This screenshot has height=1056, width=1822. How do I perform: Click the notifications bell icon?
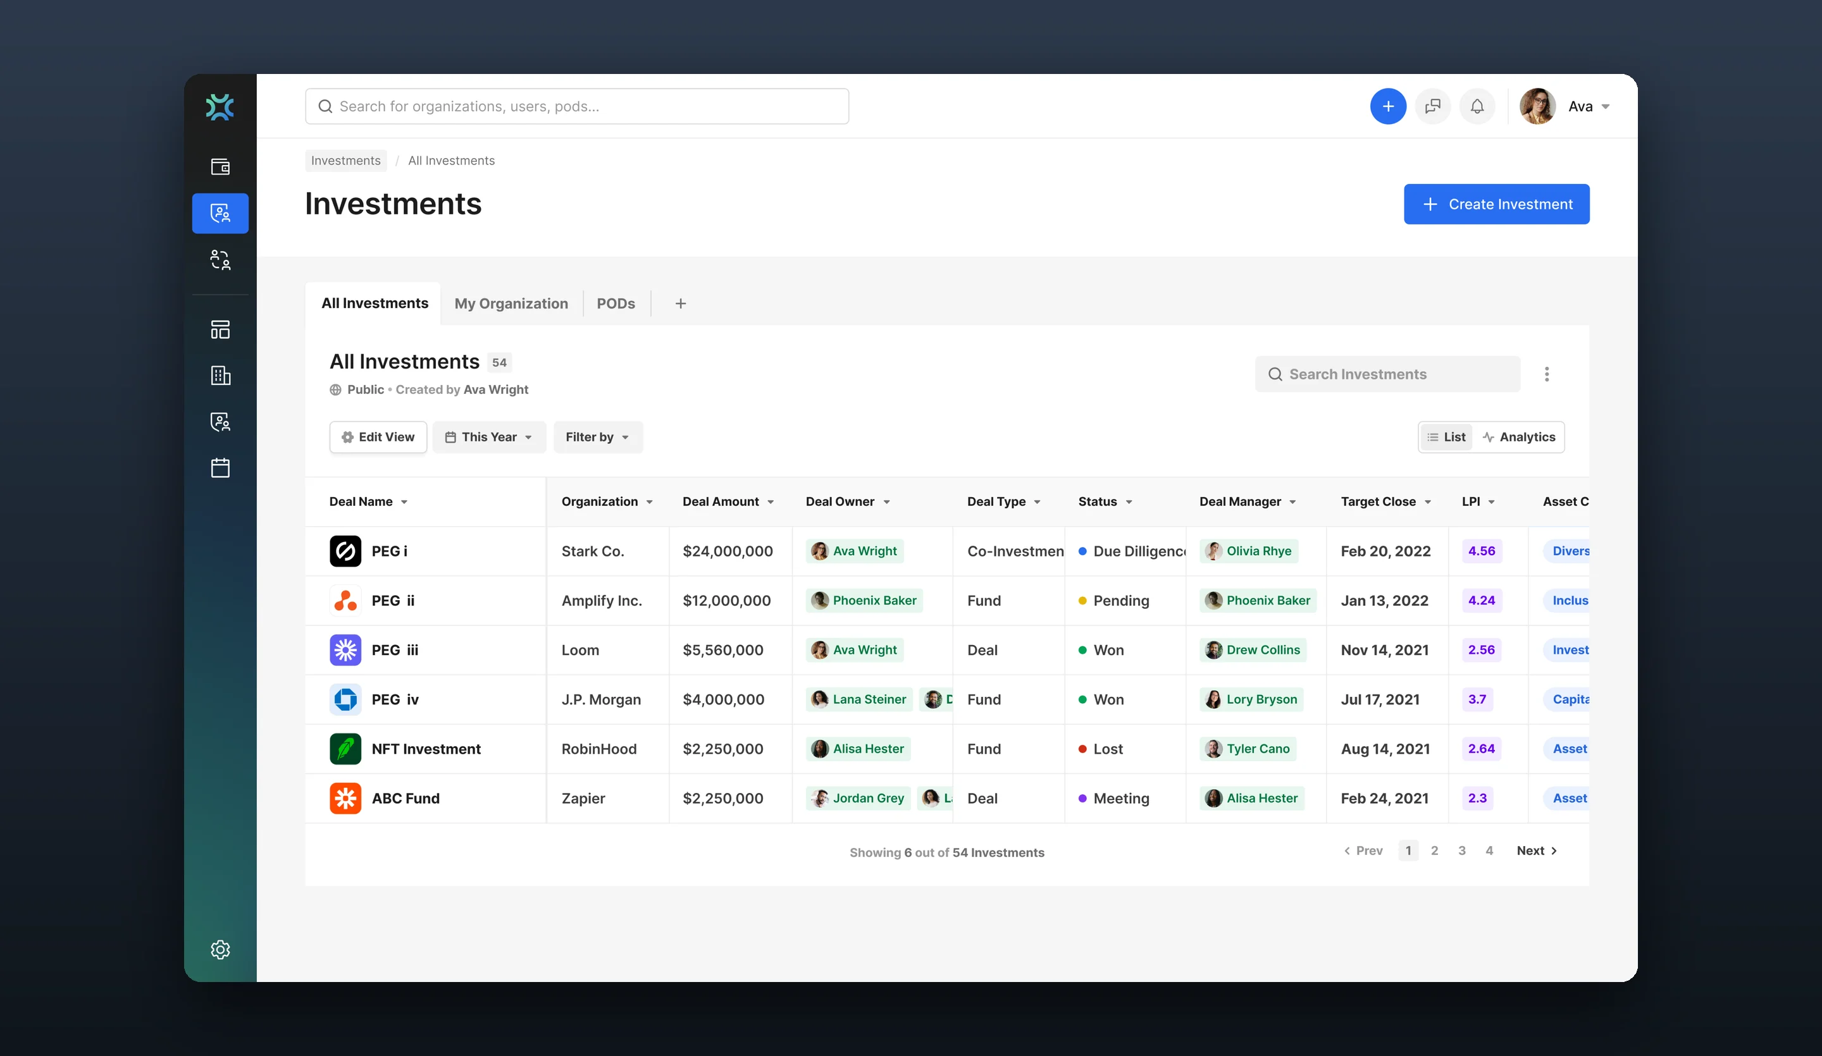(1477, 106)
